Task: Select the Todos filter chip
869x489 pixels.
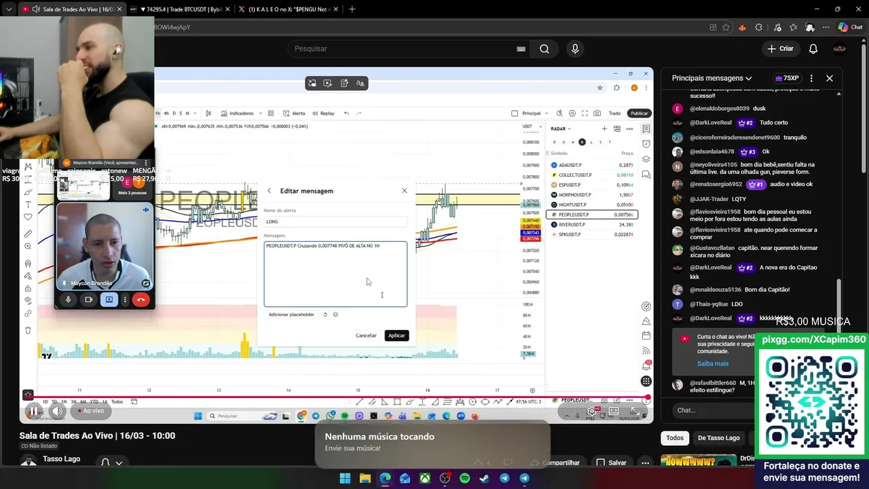Action: click(x=675, y=438)
